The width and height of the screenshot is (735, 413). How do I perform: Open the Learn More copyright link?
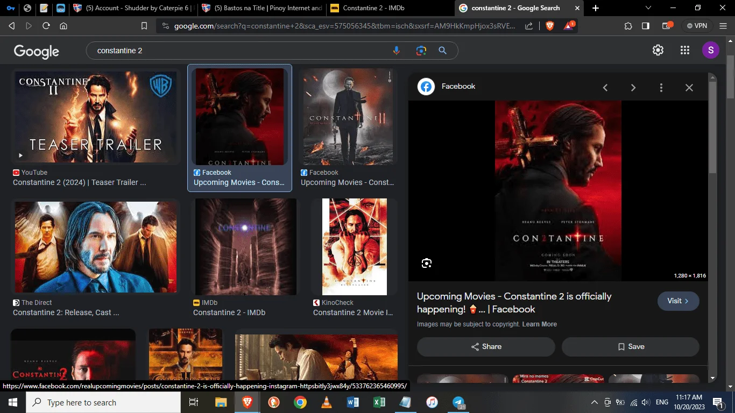pos(540,324)
